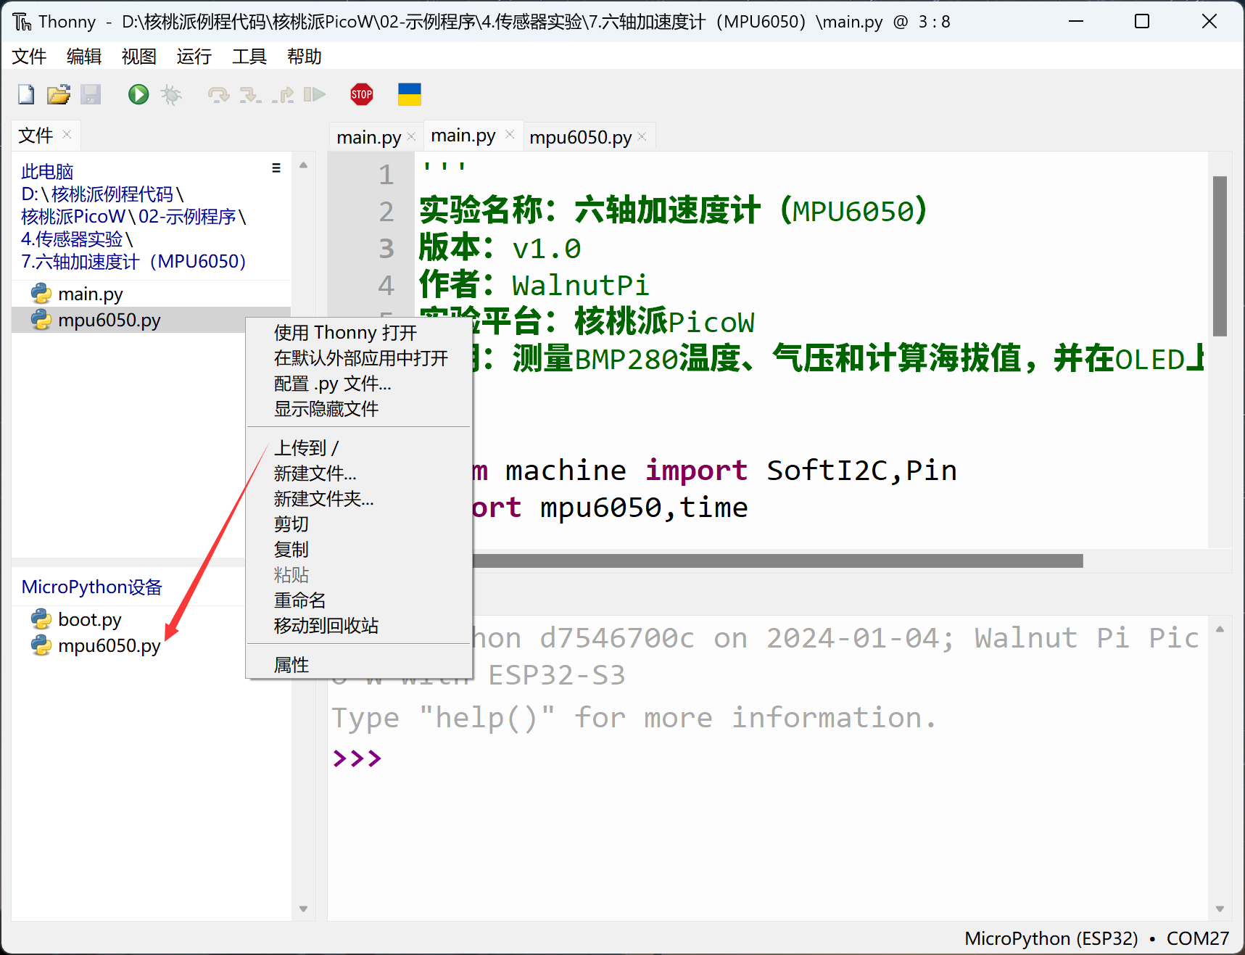1245x955 pixels.
Task: Open the 运行 menu in menu bar
Action: coord(194,57)
